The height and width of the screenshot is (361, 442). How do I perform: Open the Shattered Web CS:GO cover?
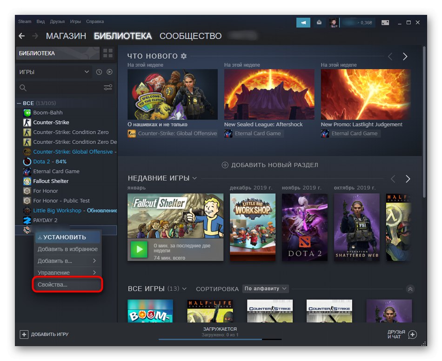(357, 227)
